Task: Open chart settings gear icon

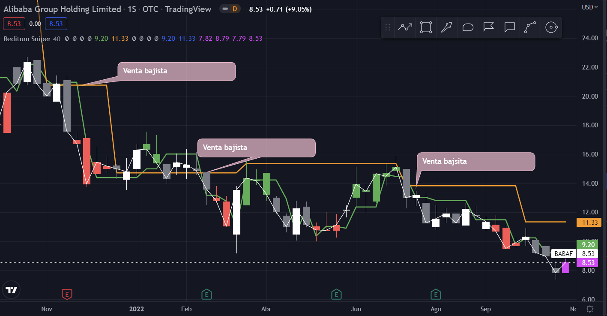Action: click(590, 309)
